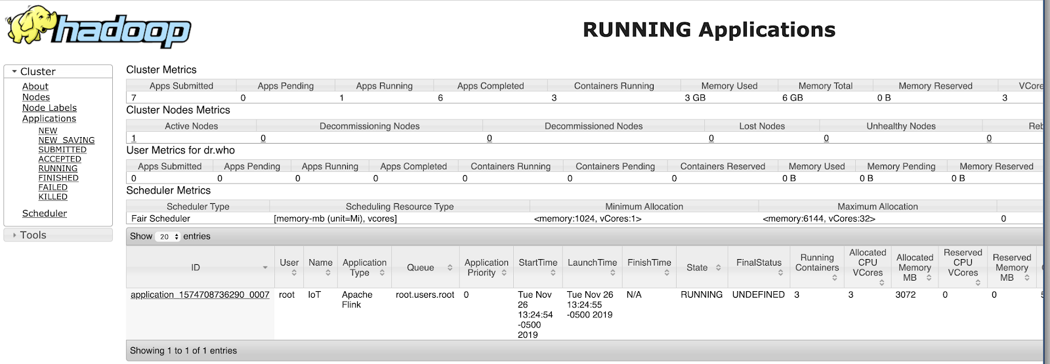Sort table by FinishTime column
This screenshot has width=1050, height=364.
pos(650,267)
